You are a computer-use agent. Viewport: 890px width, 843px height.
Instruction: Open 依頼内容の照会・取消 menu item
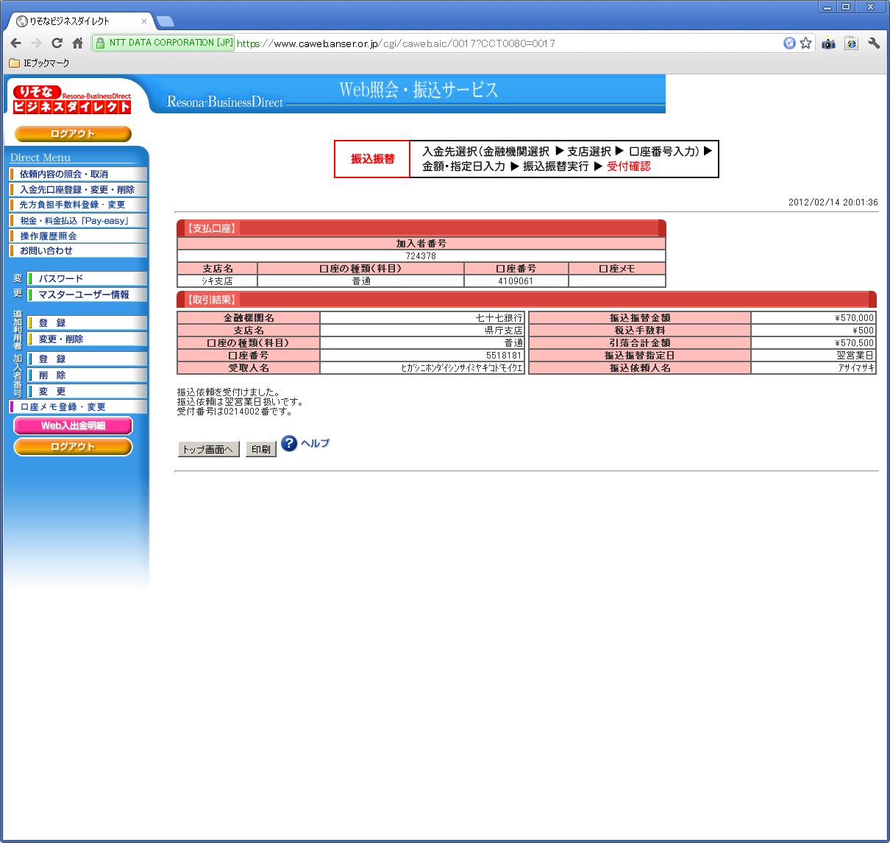click(x=78, y=174)
